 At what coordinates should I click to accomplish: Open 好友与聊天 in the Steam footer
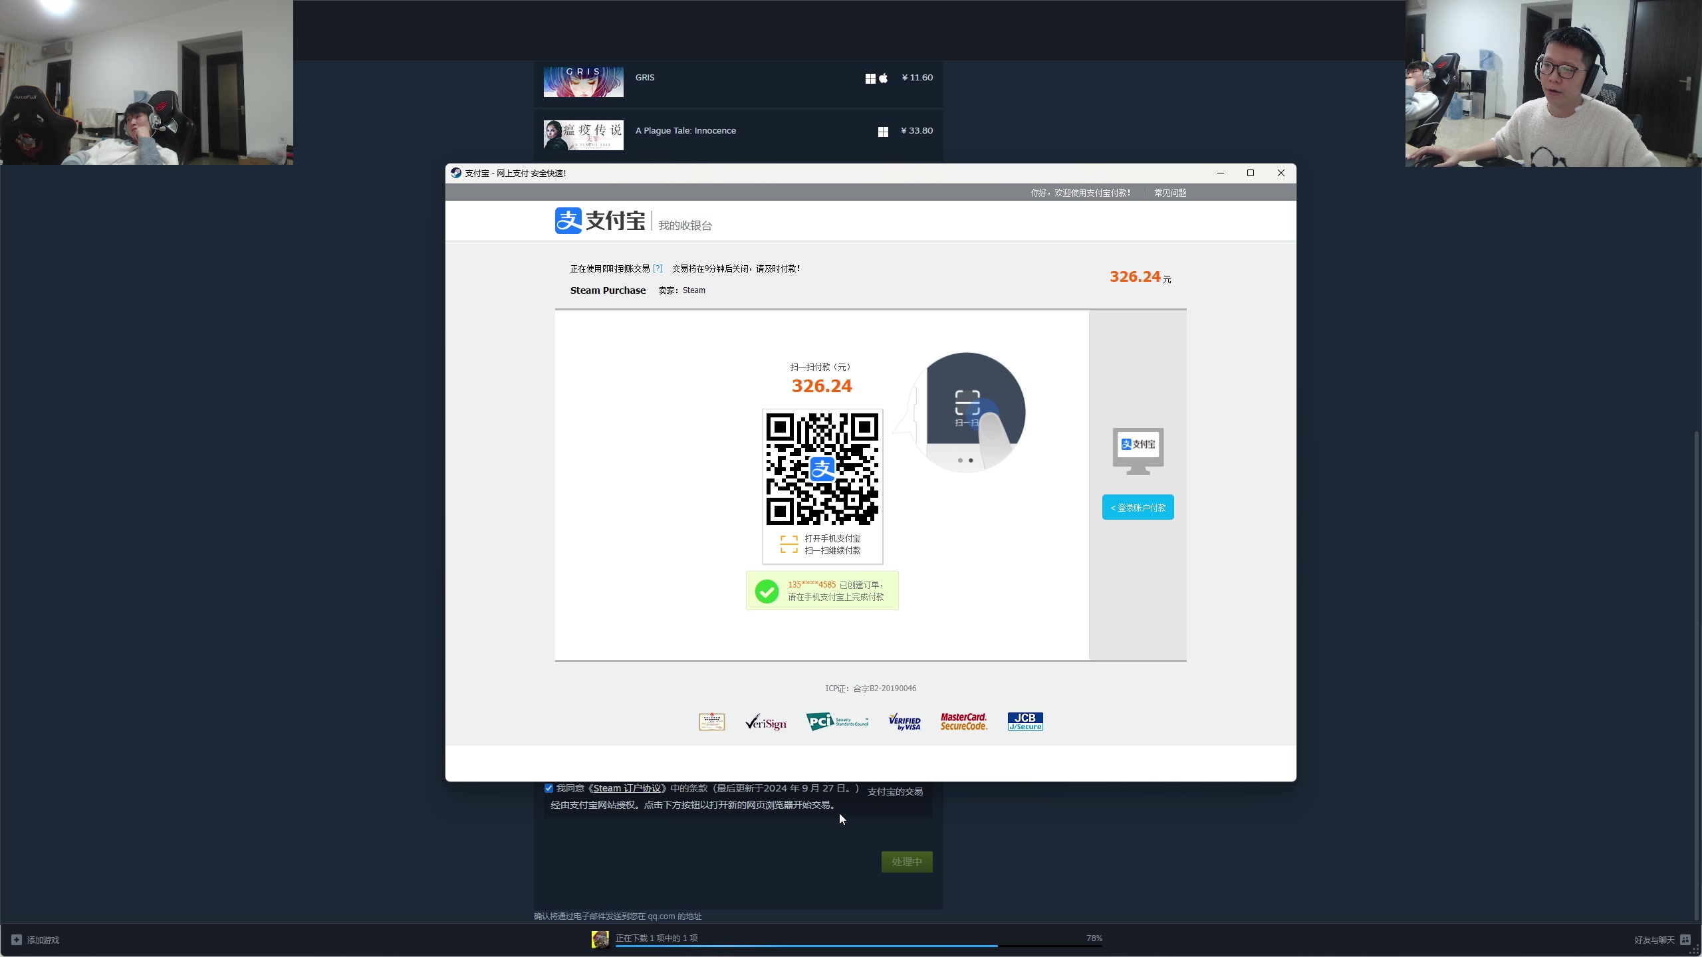tap(1655, 940)
